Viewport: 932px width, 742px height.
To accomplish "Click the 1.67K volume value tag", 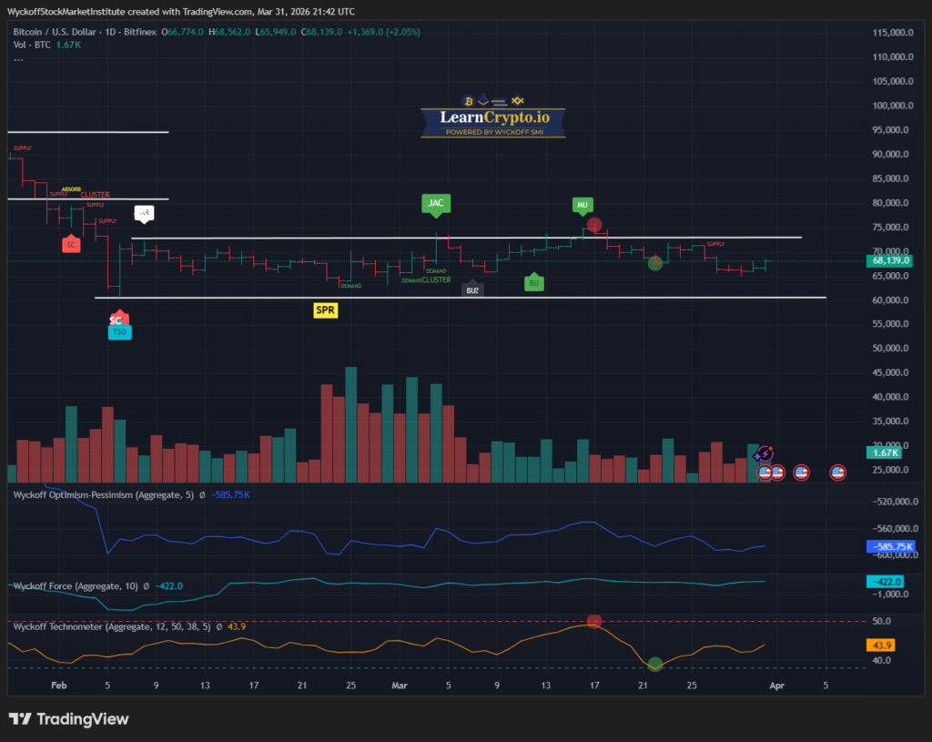I will pyautogui.click(x=885, y=453).
